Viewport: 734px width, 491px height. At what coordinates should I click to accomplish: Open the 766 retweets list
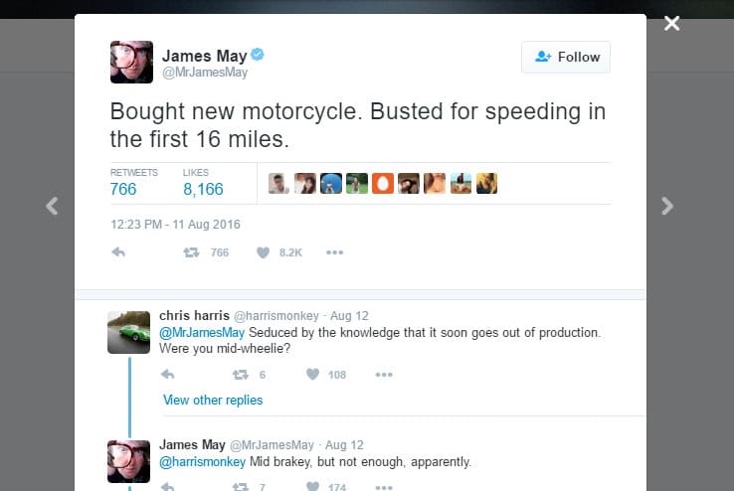tap(123, 189)
